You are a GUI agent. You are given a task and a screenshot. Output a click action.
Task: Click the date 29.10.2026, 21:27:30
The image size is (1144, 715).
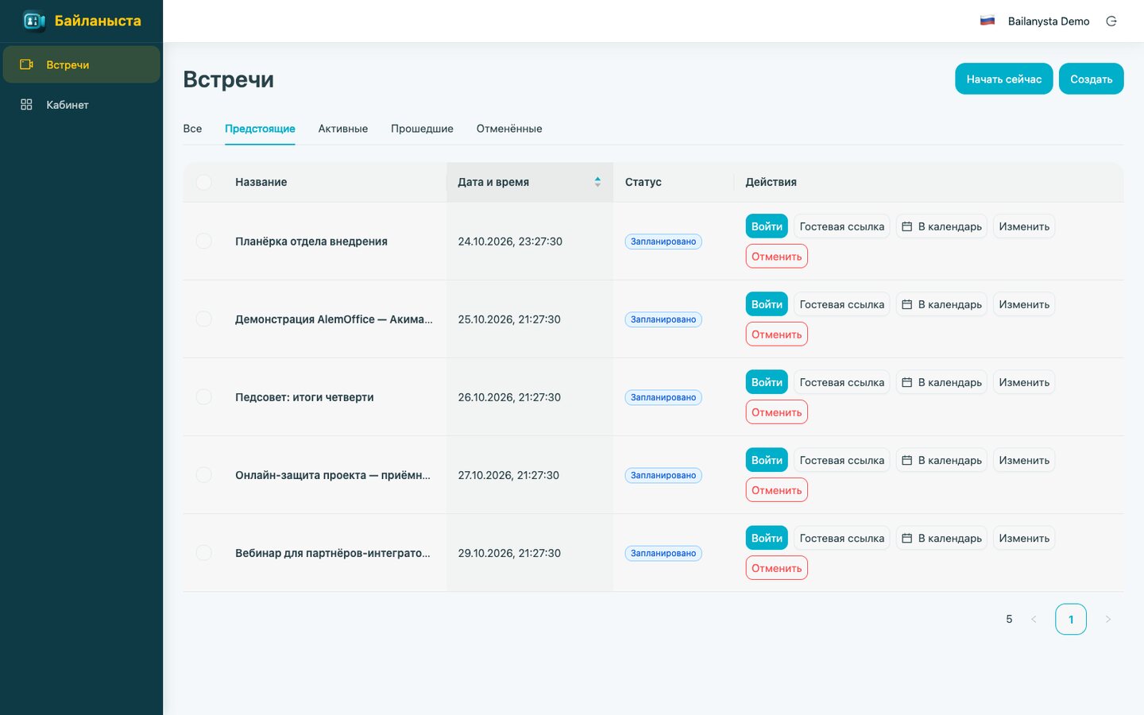tap(509, 553)
